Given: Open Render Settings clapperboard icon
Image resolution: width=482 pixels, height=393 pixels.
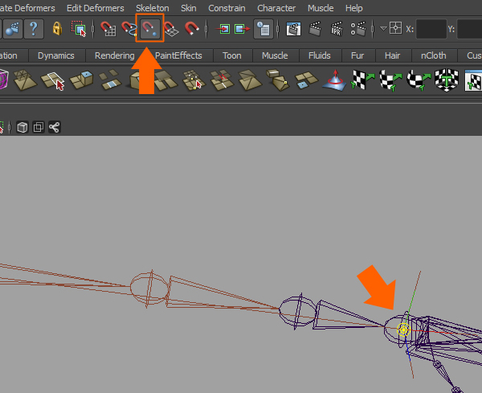Looking at the screenshot, I should click(x=358, y=29).
